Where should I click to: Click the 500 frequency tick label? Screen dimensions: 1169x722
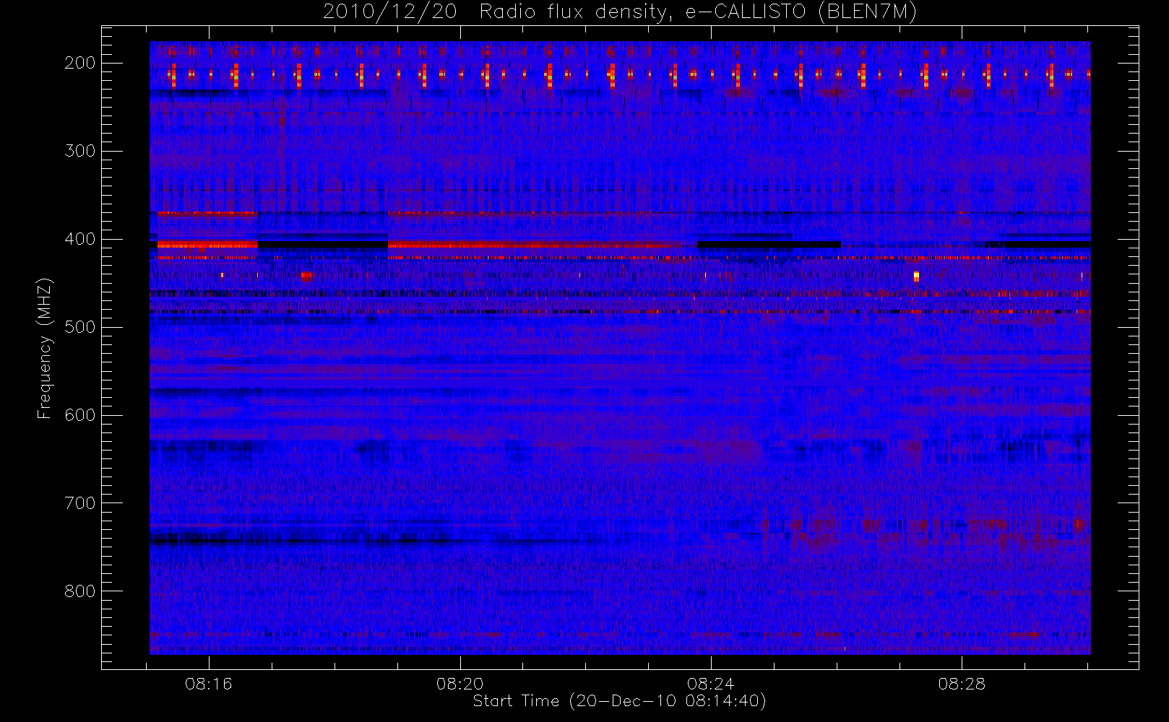(x=79, y=327)
